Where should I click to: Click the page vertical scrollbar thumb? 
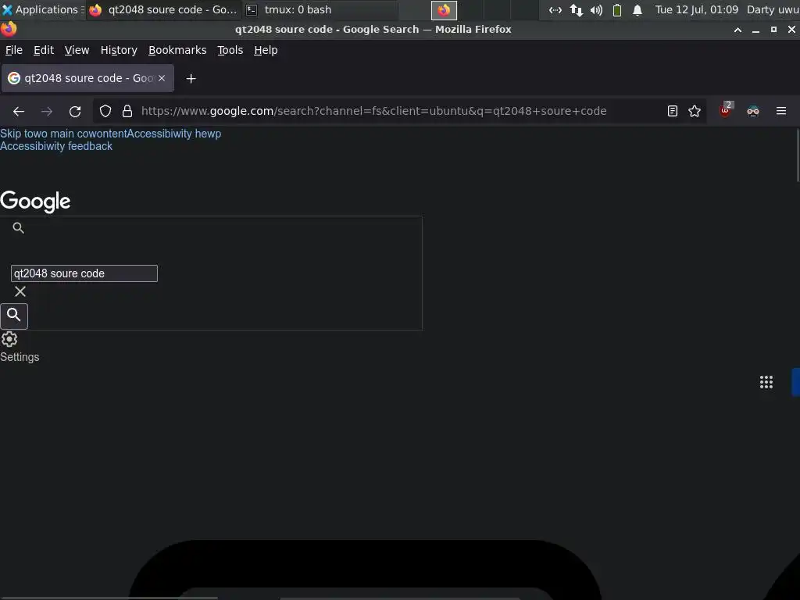(x=798, y=155)
